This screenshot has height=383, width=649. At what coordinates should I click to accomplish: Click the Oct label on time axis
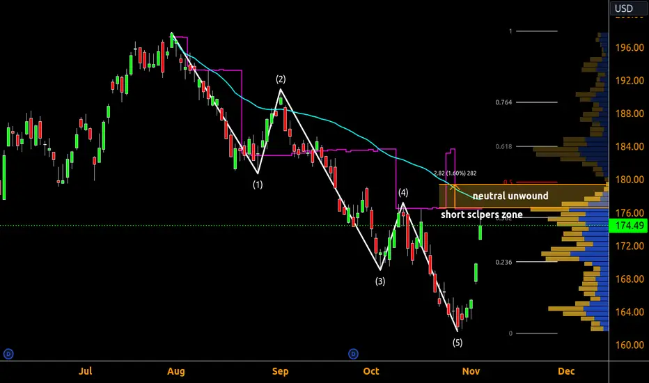click(x=371, y=371)
